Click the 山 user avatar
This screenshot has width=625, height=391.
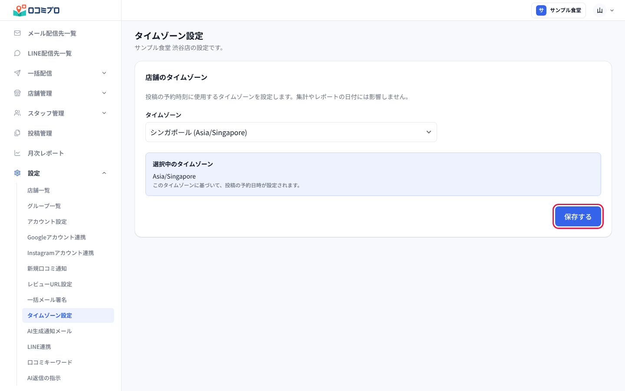click(x=600, y=10)
